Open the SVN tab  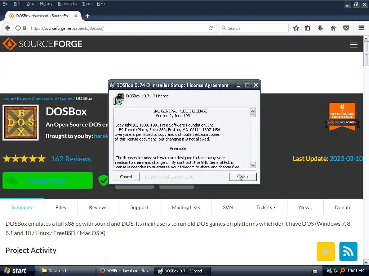coord(228,207)
